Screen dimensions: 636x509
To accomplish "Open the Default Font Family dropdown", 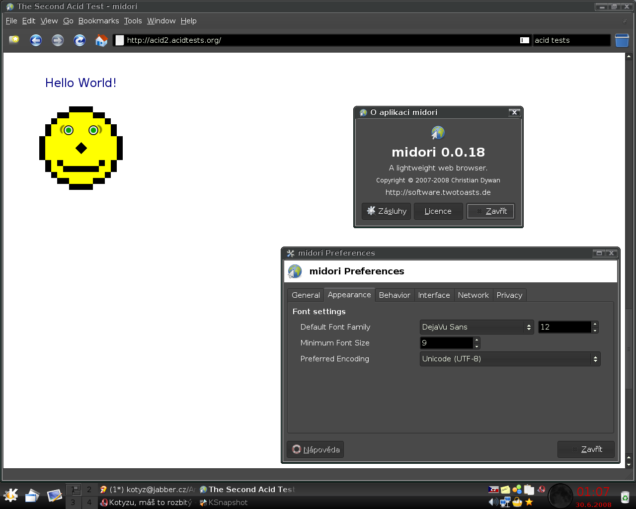I will point(477,327).
